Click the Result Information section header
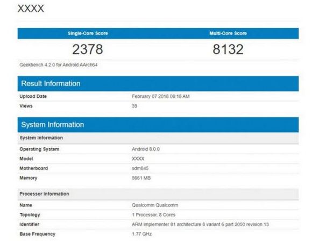 158,83
